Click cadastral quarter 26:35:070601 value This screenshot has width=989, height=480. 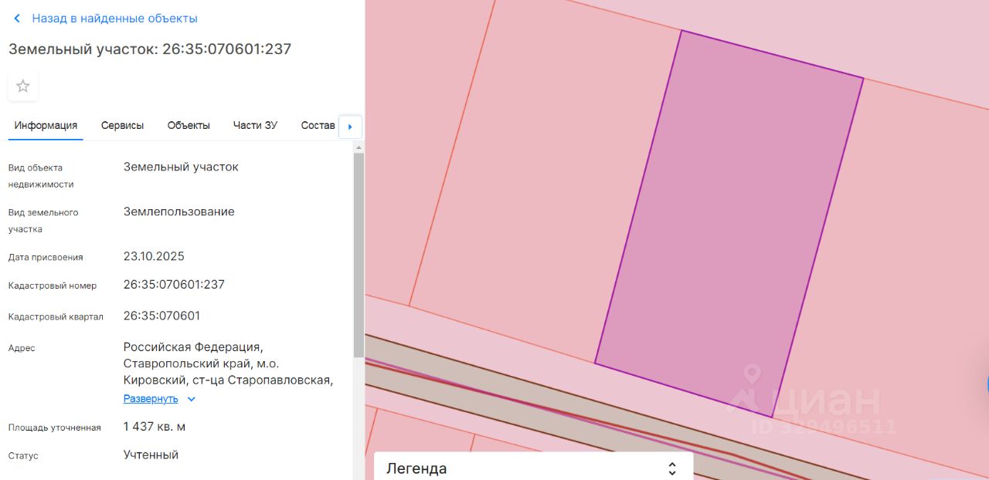(161, 316)
